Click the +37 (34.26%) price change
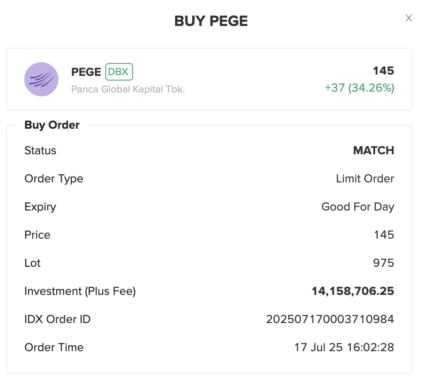Viewport: 422px width, 381px height. click(359, 88)
